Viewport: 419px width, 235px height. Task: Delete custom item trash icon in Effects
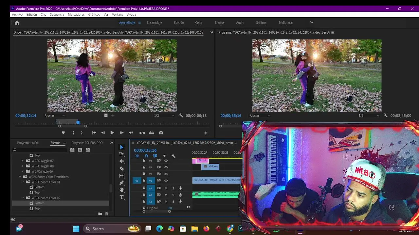[x=106, y=214]
